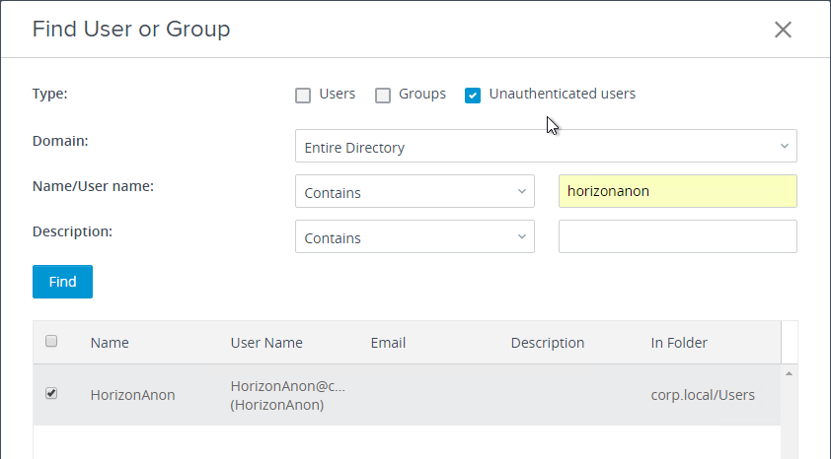This screenshot has height=459, width=831.
Task: Sort results by Email column header
Action: click(388, 343)
